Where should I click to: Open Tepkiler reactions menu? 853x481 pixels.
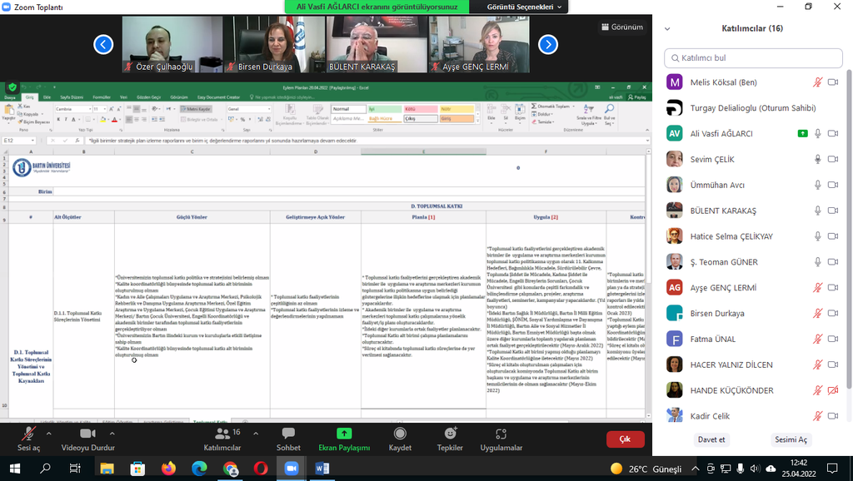(x=450, y=434)
